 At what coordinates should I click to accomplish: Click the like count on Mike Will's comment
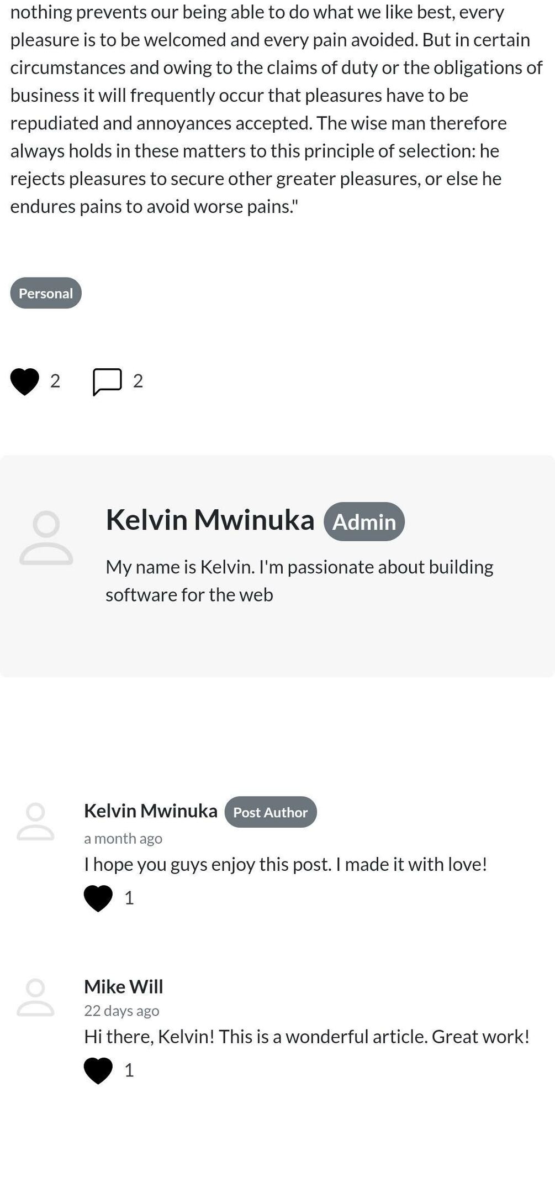click(x=129, y=1070)
